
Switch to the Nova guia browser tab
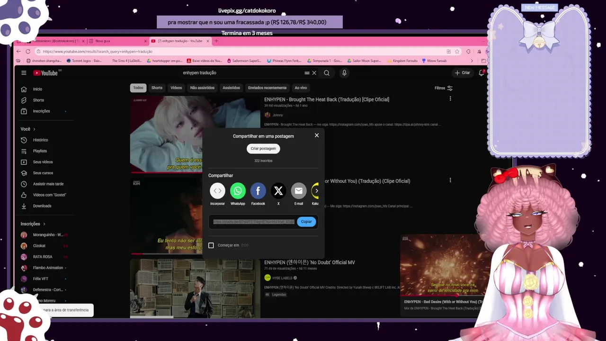[x=118, y=41]
